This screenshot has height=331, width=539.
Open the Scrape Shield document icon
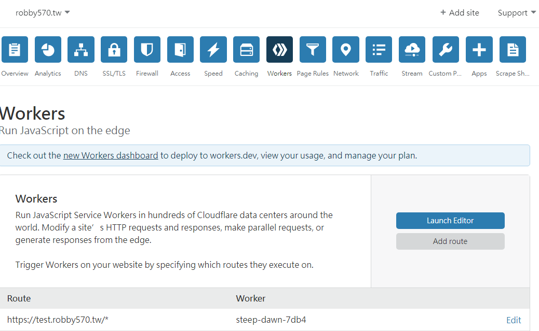pos(513,49)
